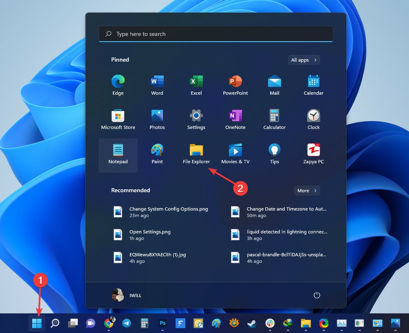This screenshot has width=409, height=333.
Task: Launch Movies & TV
Action: click(x=235, y=154)
